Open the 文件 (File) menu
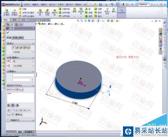The image size is (168, 137). point(27,4)
